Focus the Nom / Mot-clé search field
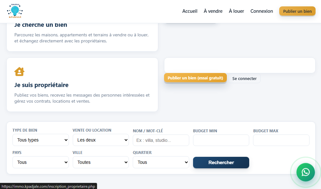The image size is (321, 189). pyautogui.click(x=161, y=140)
